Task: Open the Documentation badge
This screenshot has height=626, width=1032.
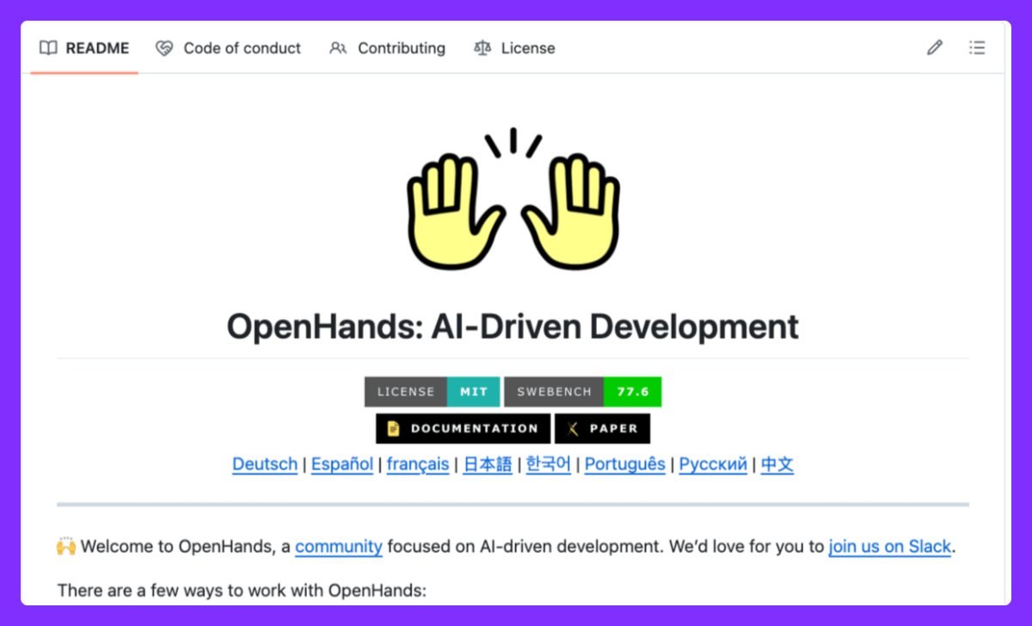Action: [463, 428]
